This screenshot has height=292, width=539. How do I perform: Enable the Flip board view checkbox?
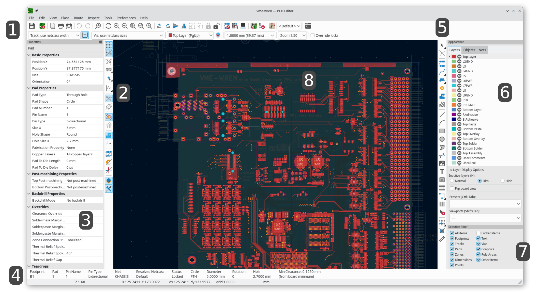452,188
